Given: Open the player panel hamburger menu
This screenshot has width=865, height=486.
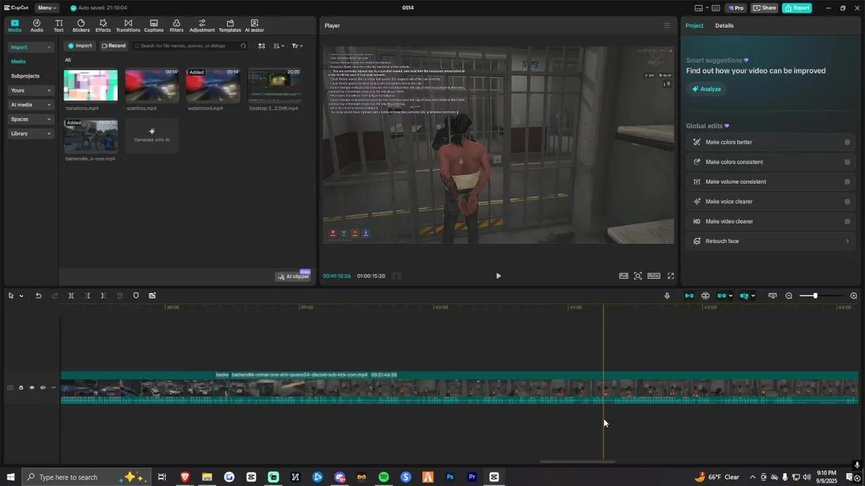Looking at the screenshot, I should [x=666, y=26].
